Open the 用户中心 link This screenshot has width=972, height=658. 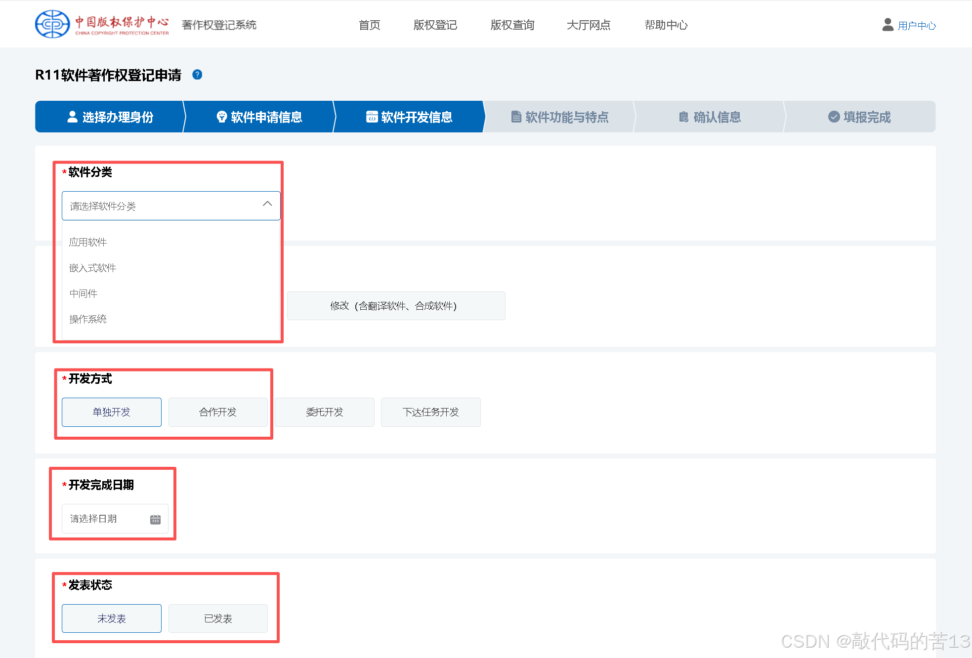[917, 26]
